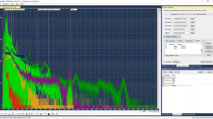Screen dimensions: 213x119
Task: Pin the Spectrum List panel
Action: click(212, 69)
